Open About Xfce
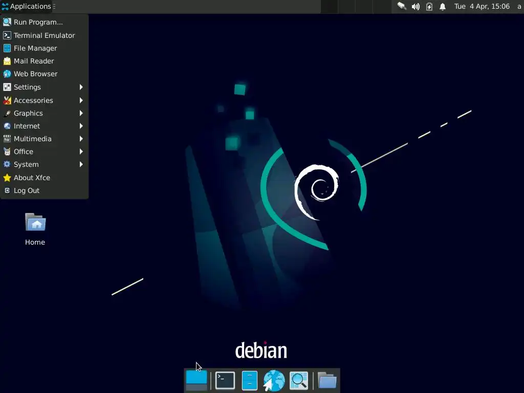This screenshot has height=393, width=524. [x=44, y=178]
